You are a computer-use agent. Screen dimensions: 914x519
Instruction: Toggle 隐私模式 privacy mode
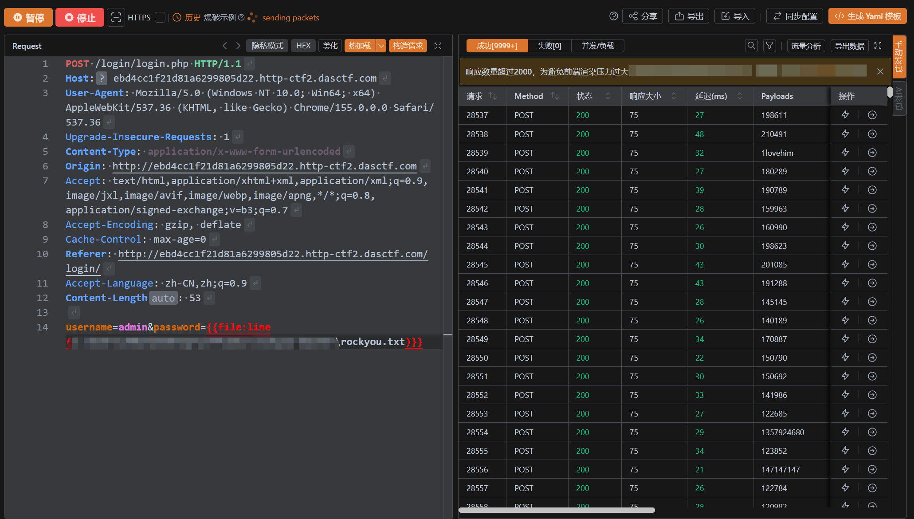click(x=267, y=46)
